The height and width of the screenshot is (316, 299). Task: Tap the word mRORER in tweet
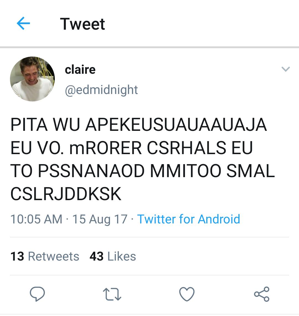tap(105, 148)
